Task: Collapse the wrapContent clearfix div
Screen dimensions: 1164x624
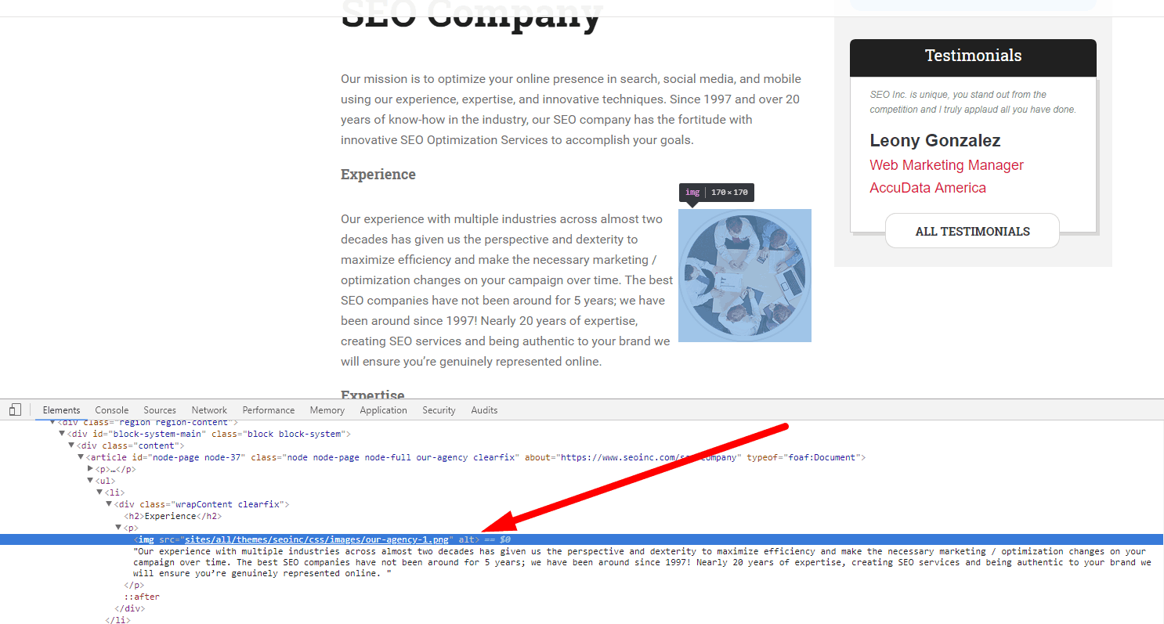Action: (x=109, y=504)
